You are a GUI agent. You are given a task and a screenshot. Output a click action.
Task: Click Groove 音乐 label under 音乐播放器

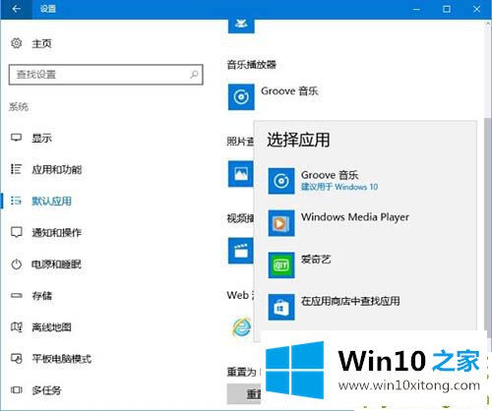click(x=289, y=90)
